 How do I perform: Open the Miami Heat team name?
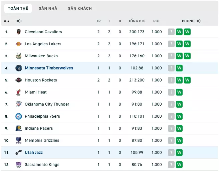[x=36, y=92]
